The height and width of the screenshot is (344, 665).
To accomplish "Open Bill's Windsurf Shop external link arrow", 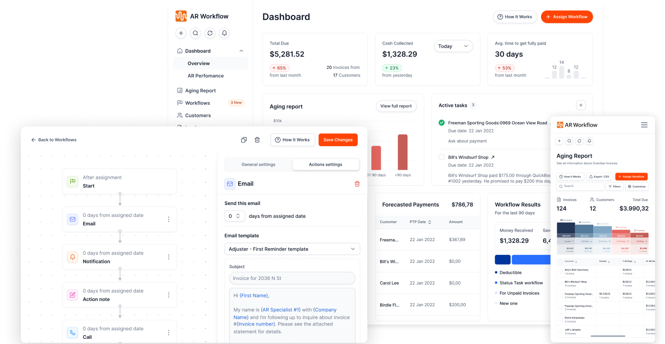I will [x=493, y=157].
